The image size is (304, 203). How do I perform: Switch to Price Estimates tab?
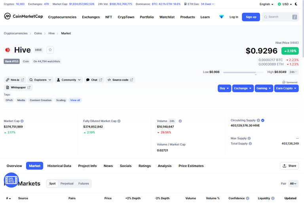point(191,166)
